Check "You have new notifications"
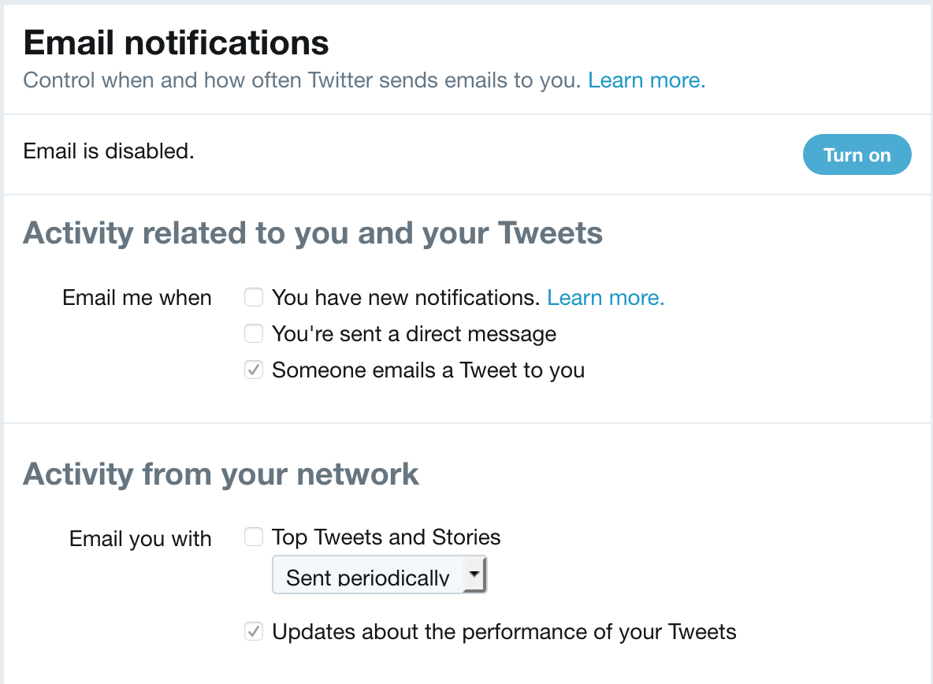 point(253,297)
